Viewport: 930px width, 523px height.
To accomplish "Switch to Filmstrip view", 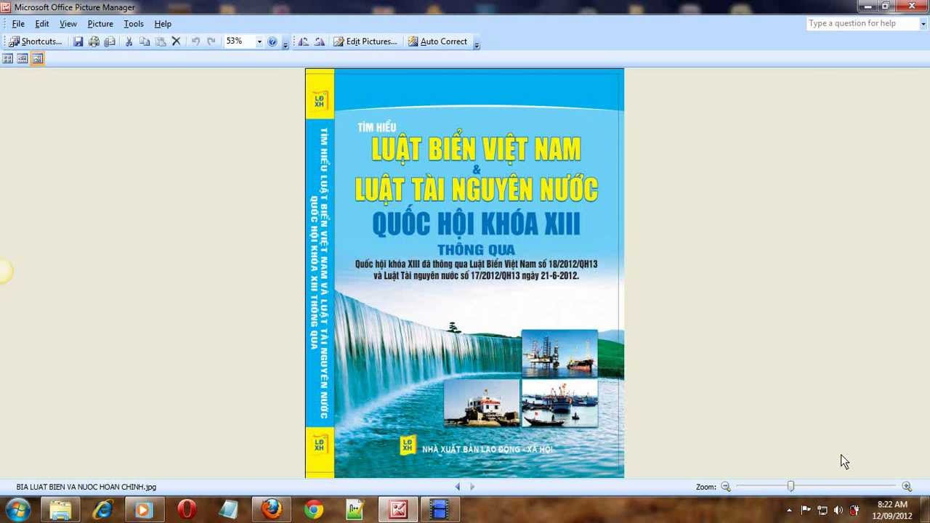I will point(23,59).
